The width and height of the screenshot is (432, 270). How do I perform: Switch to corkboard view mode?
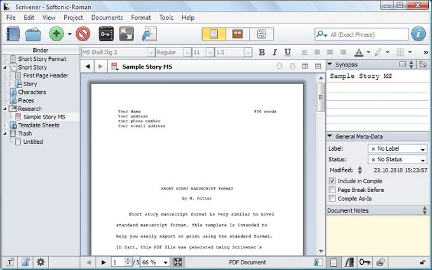tap(238, 34)
